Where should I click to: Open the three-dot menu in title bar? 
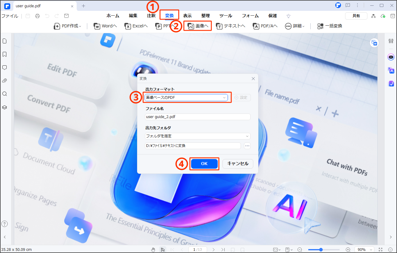click(357, 5)
